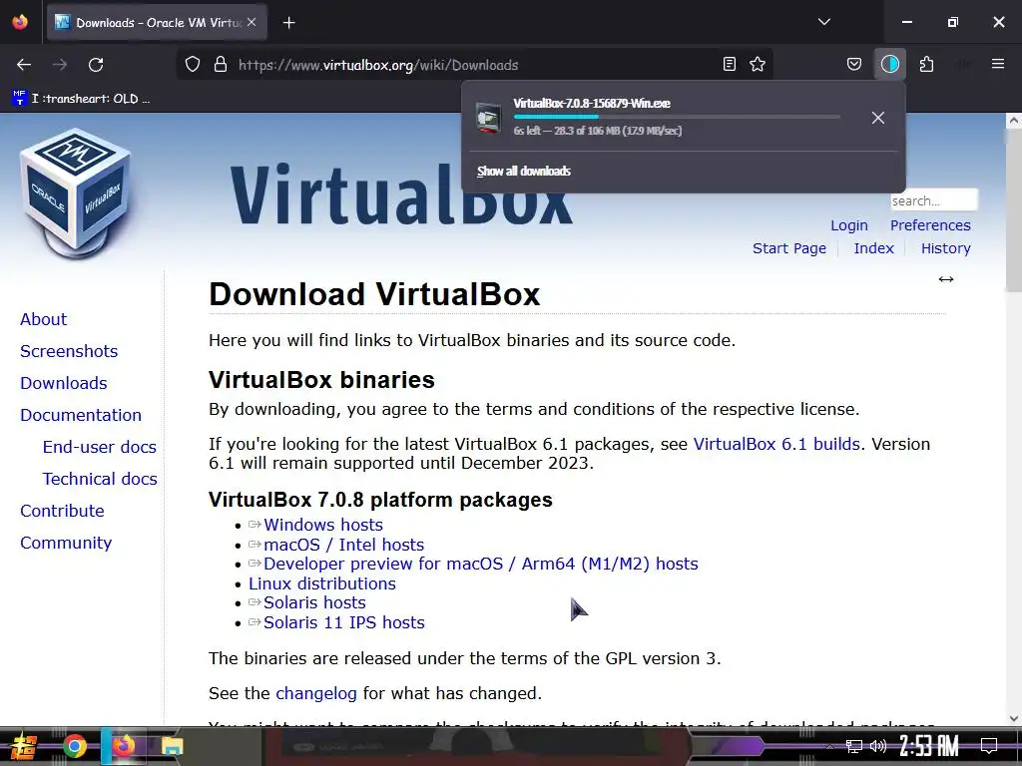Click the network icon in system tray
This screenshot has height=766, width=1022.
854,746
